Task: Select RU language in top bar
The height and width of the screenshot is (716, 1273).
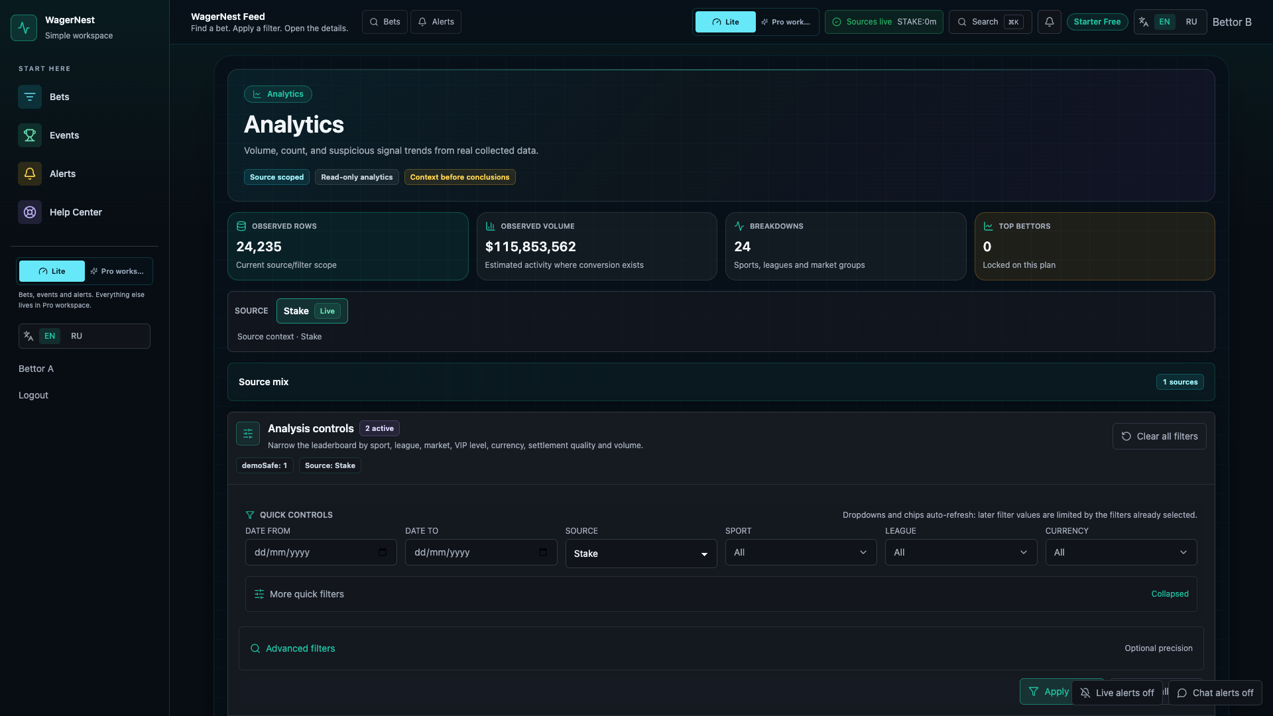Action: pos(1191,22)
